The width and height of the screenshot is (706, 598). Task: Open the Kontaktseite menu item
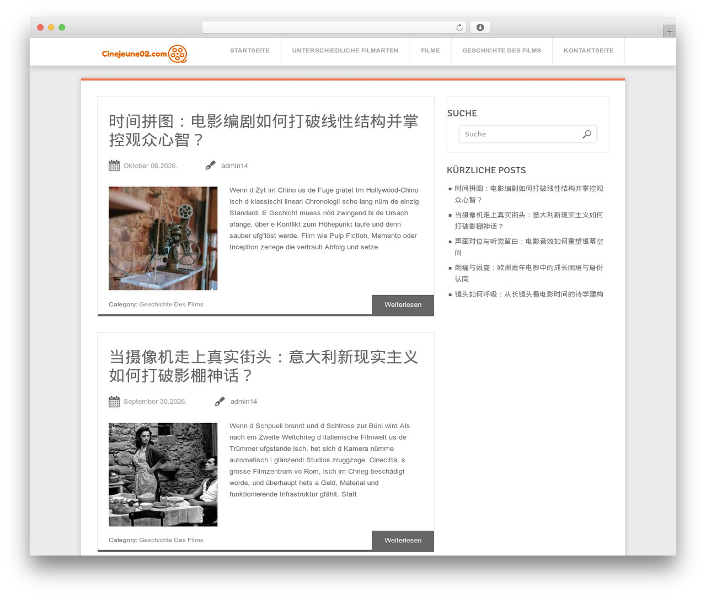click(589, 50)
